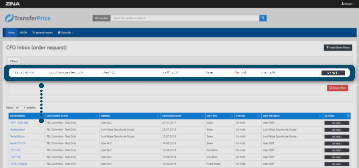The width and height of the screenshot is (359, 168).
Task: Open the All OR menu item
Action: coord(23,33)
